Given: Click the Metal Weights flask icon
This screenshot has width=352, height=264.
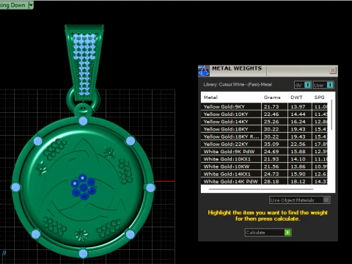Looking at the screenshot, I should point(203,70).
